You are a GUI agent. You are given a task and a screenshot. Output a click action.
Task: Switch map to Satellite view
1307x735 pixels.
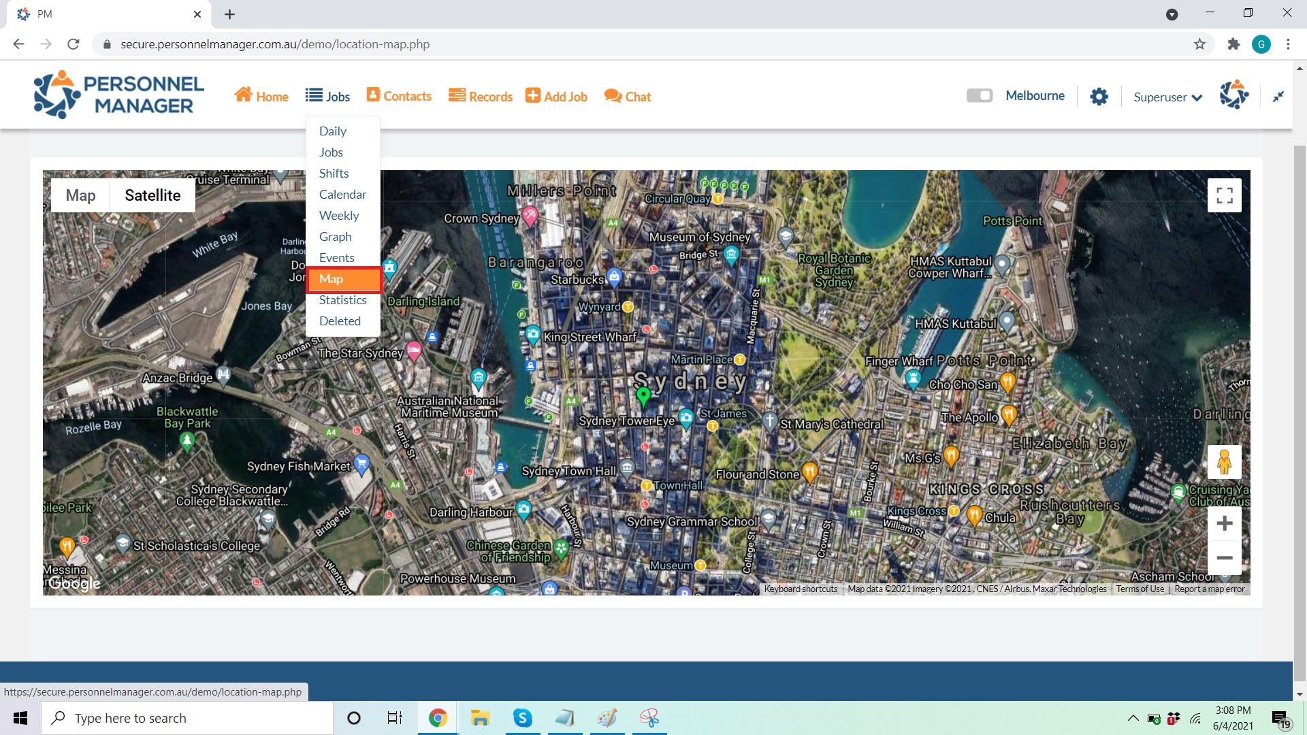tap(152, 195)
